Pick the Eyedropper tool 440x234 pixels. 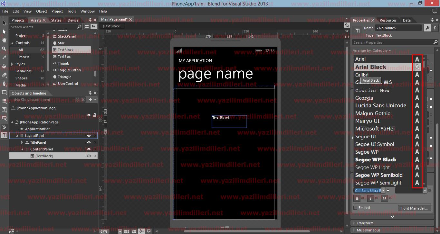tap(4, 57)
